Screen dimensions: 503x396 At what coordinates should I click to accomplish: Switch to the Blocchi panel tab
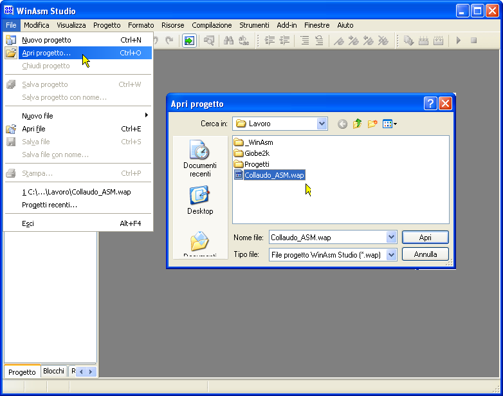[53, 371]
